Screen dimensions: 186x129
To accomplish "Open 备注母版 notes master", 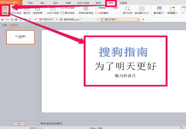I will click(x=68, y=13).
